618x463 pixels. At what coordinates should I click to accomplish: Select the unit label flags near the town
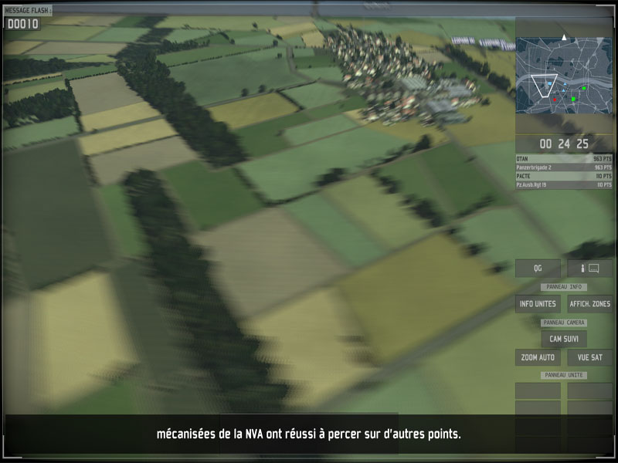pyautogui.click(x=482, y=42)
